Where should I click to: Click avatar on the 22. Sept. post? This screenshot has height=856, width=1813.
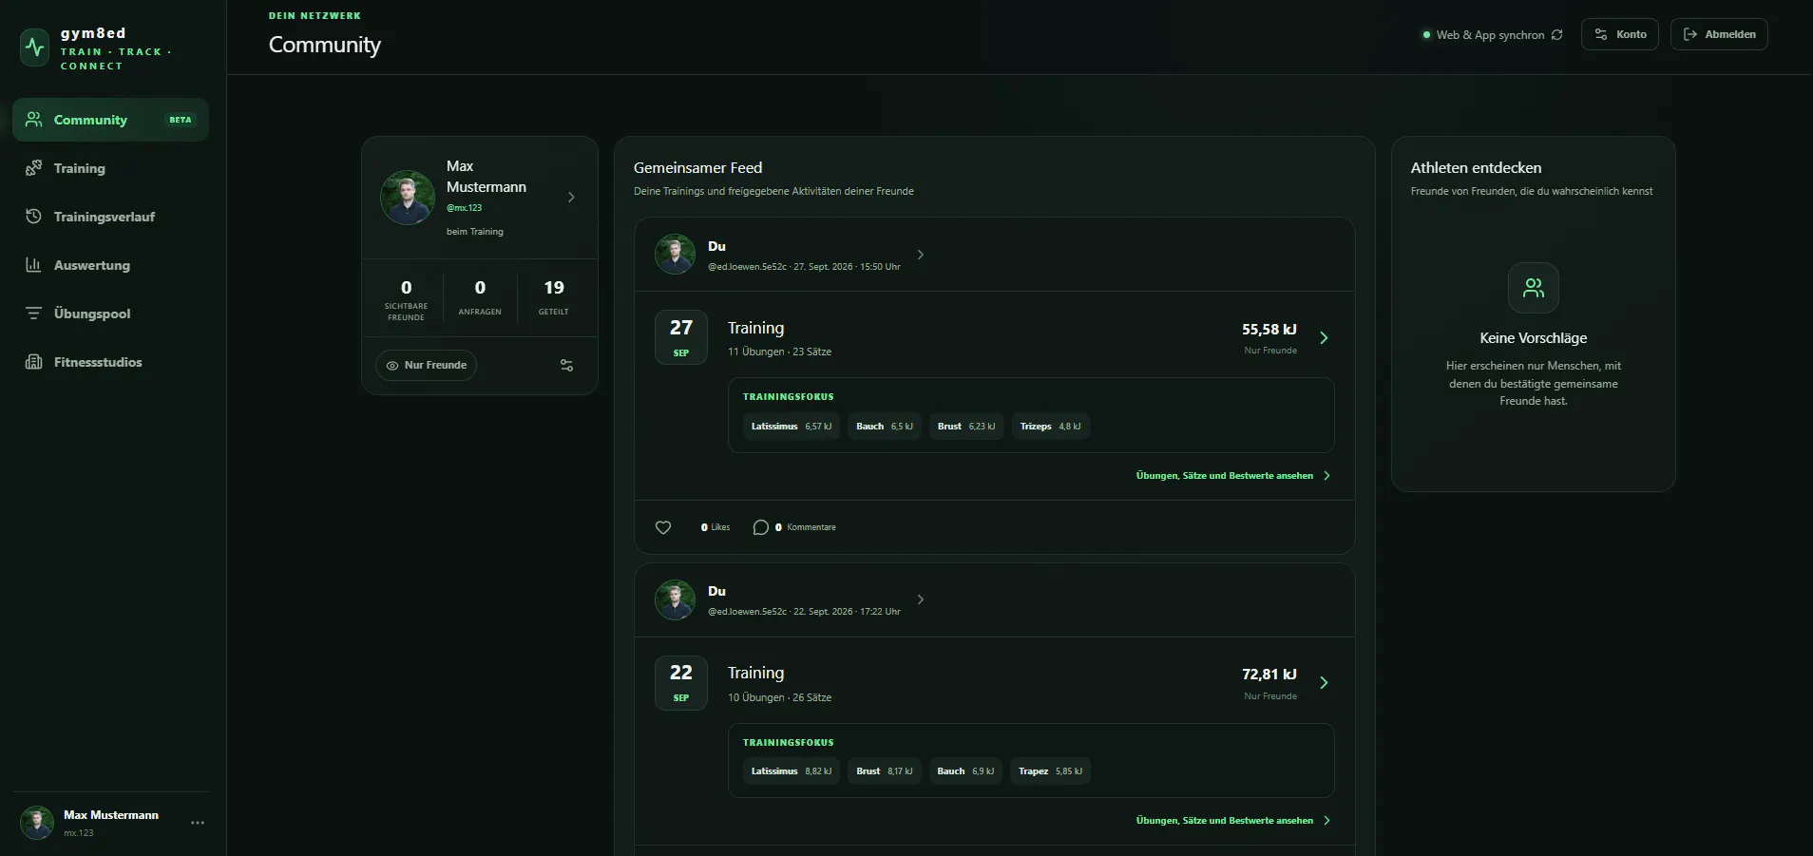coord(675,599)
